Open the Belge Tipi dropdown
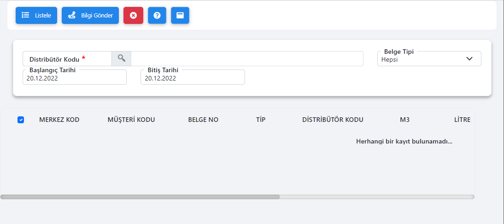 tap(429, 59)
